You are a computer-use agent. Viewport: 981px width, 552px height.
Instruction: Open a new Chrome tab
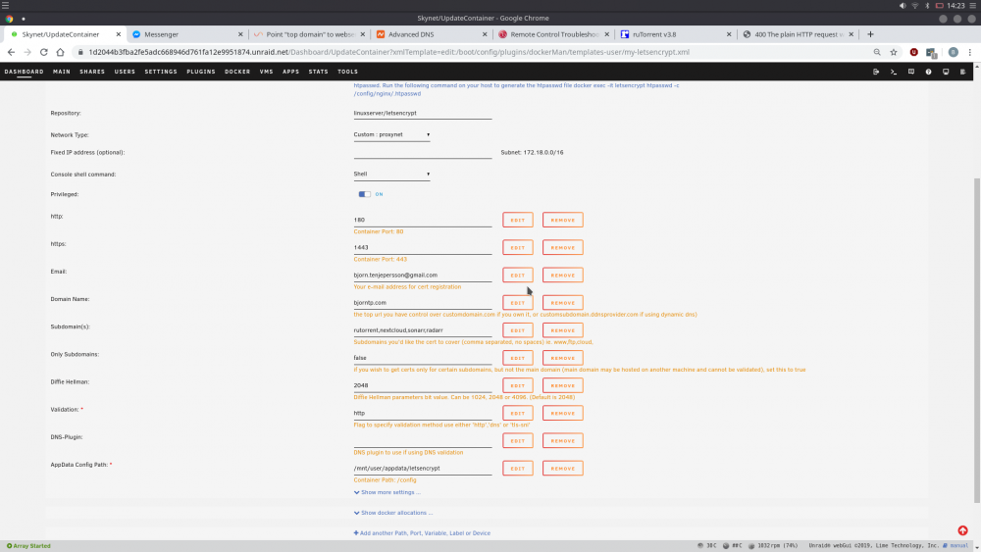point(870,34)
